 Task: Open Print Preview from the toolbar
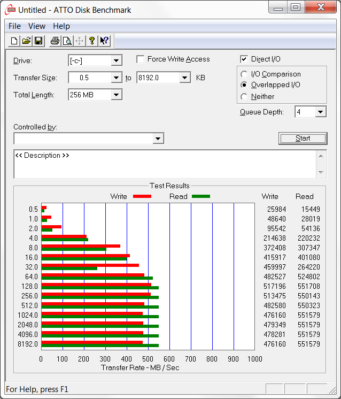[67, 41]
